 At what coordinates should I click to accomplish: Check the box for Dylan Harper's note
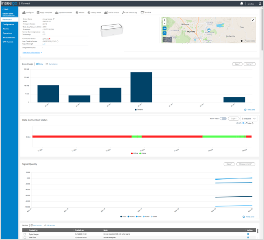(x=25, y=234)
